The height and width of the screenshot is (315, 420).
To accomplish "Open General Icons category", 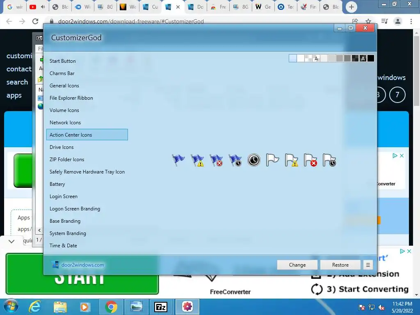I will pyautogui.click(x=87, y=86).
